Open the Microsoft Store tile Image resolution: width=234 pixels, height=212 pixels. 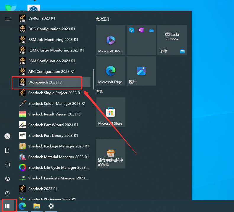pos(110,112)
